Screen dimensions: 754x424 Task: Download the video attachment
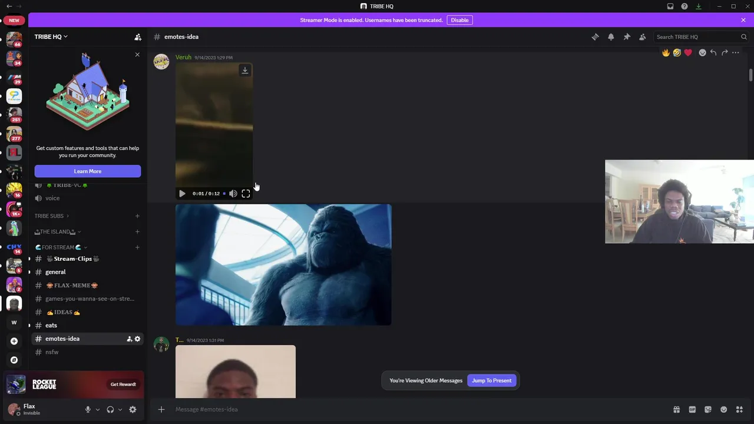click(245, 70)
